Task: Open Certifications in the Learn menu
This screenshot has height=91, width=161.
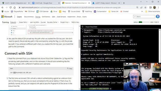Action: 46,17
